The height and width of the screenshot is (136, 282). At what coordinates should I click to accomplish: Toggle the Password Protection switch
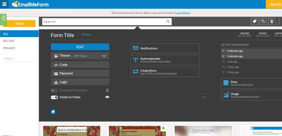tap(54, 90)
